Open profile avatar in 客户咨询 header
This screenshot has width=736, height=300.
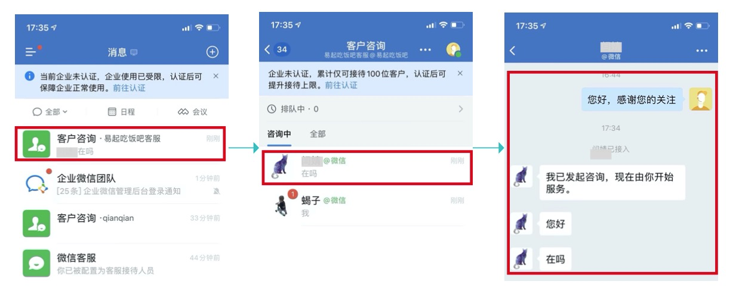tap(454, 50)
